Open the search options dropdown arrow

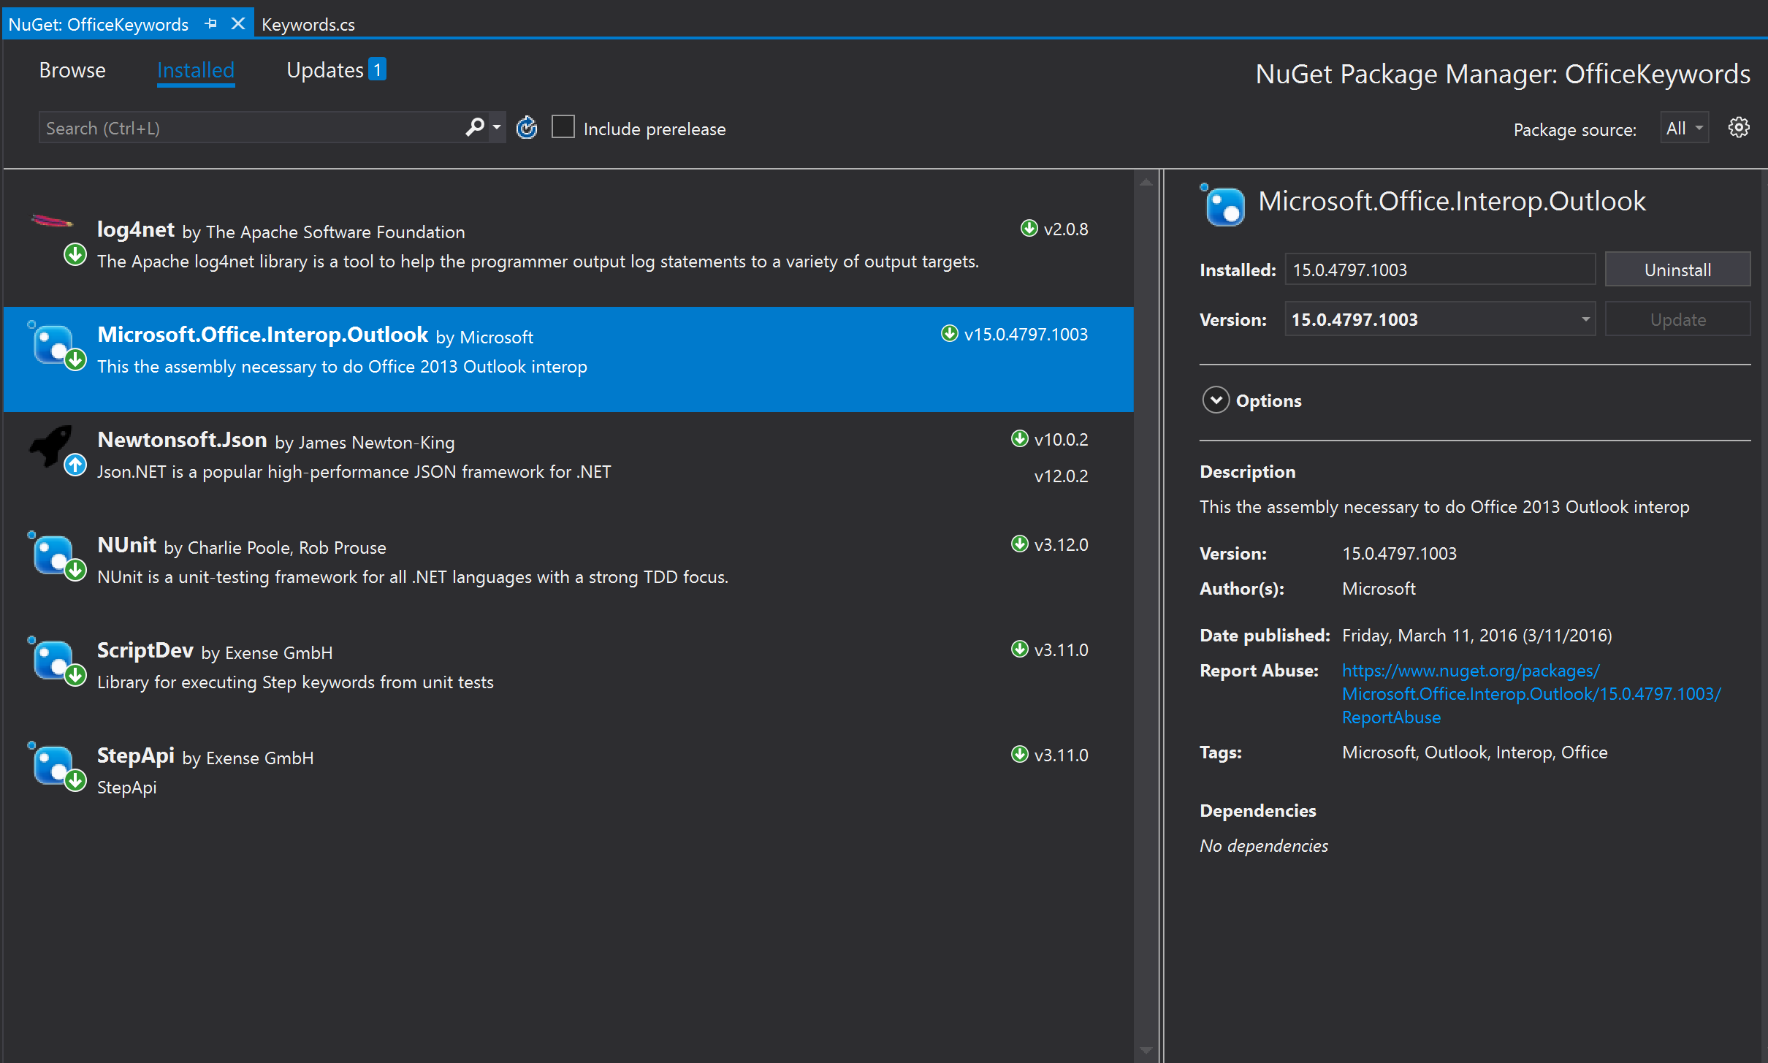coord(497,128)
